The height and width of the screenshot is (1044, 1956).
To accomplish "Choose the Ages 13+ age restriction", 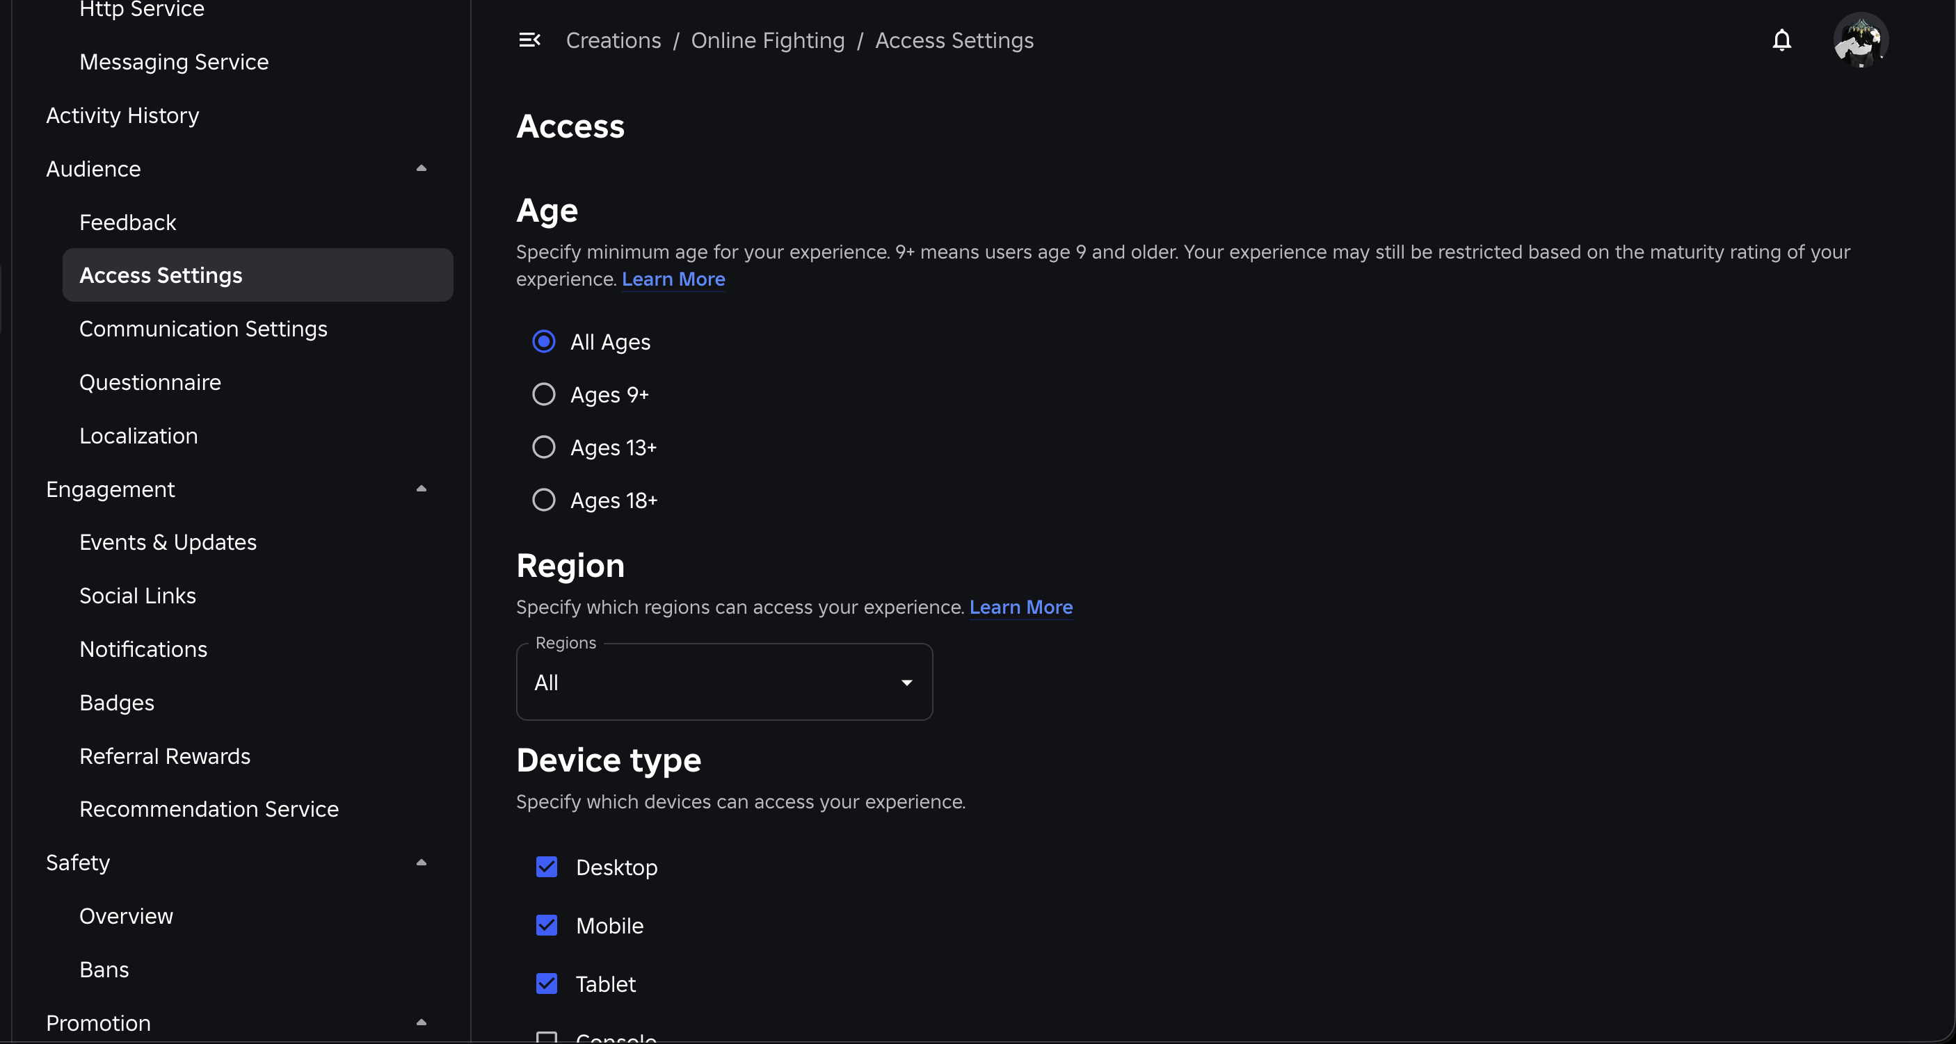I will tap(544, 448).
